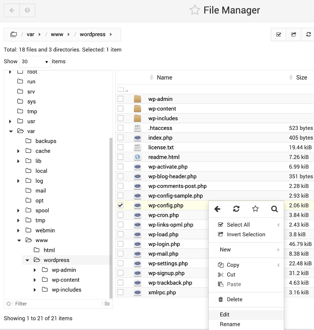Click var in the breadcrumb path
The image size is (314, 330).
pyautogui.click(x=31, y=34)
